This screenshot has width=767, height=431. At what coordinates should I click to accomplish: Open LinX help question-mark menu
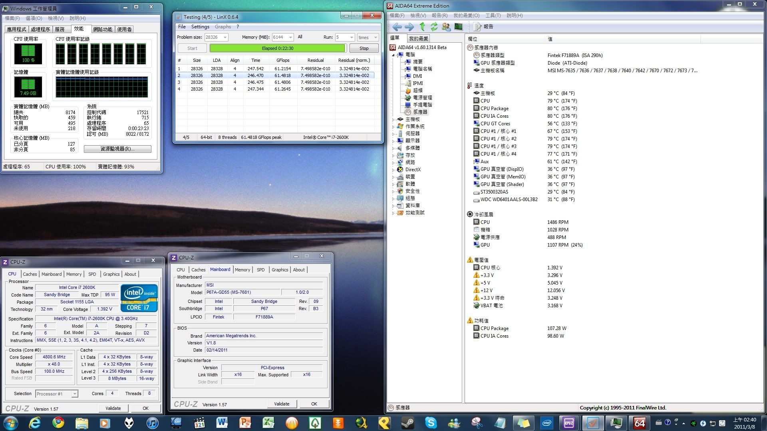[238, 27]
